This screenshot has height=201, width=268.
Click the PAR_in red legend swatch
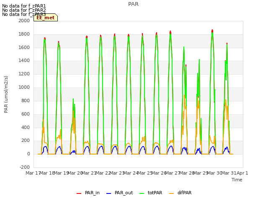point(79,193)
